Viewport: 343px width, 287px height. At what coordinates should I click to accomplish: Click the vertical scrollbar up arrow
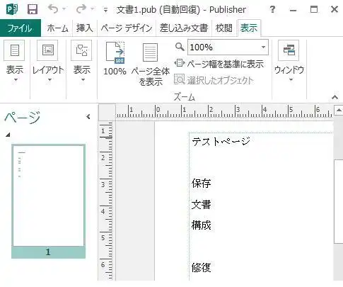click(x=339, y=110)
